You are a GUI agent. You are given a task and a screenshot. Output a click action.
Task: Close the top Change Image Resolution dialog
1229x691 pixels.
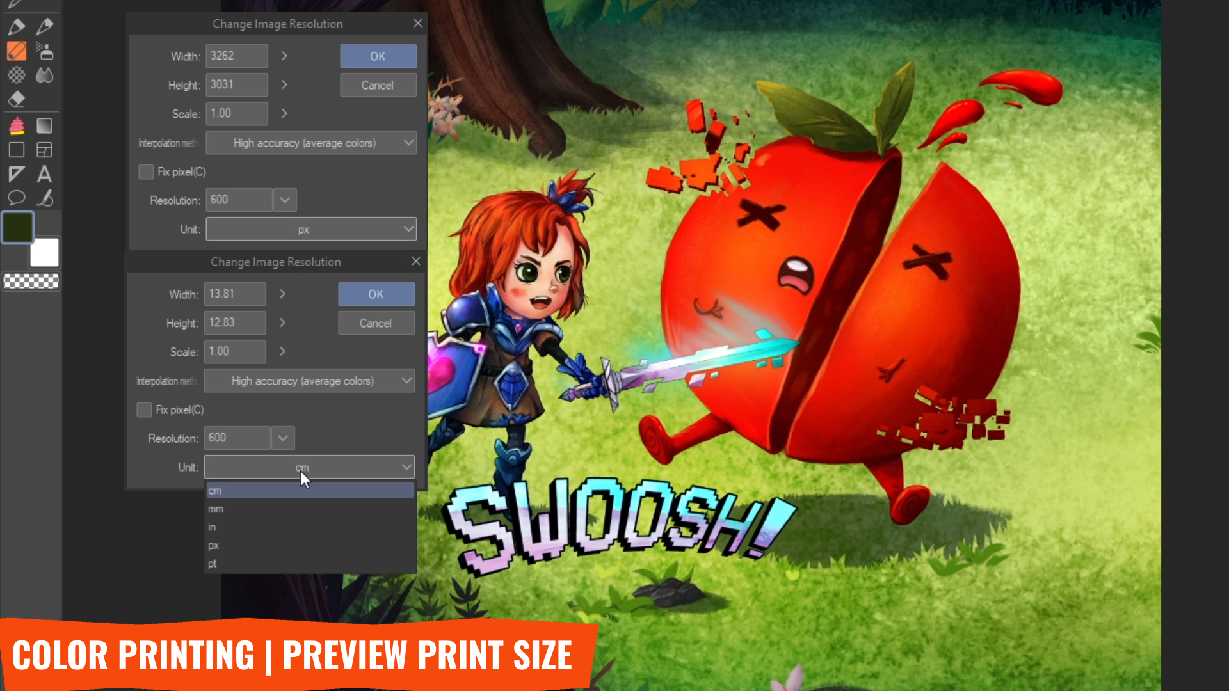click(418, 23)
